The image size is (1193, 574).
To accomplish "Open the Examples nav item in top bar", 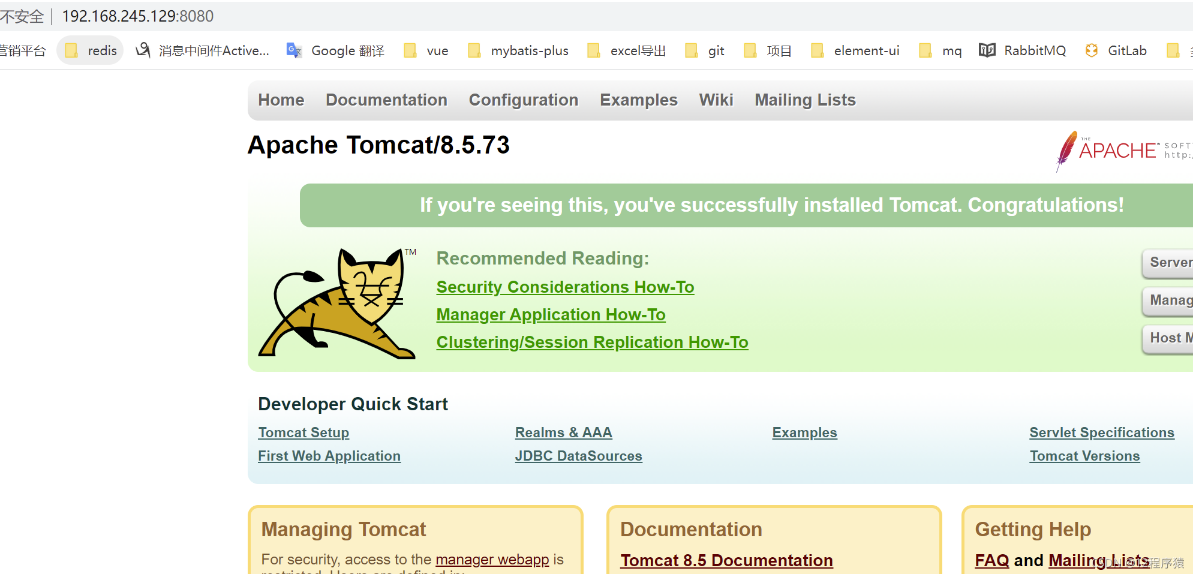I will (x=639, y=100).
